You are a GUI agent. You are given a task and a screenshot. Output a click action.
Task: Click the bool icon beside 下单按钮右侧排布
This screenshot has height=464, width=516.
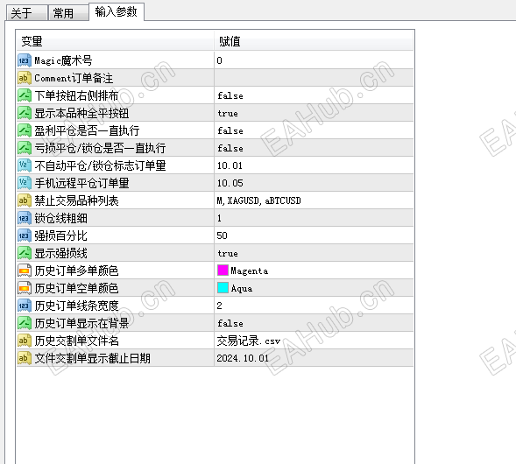[25, 95]
